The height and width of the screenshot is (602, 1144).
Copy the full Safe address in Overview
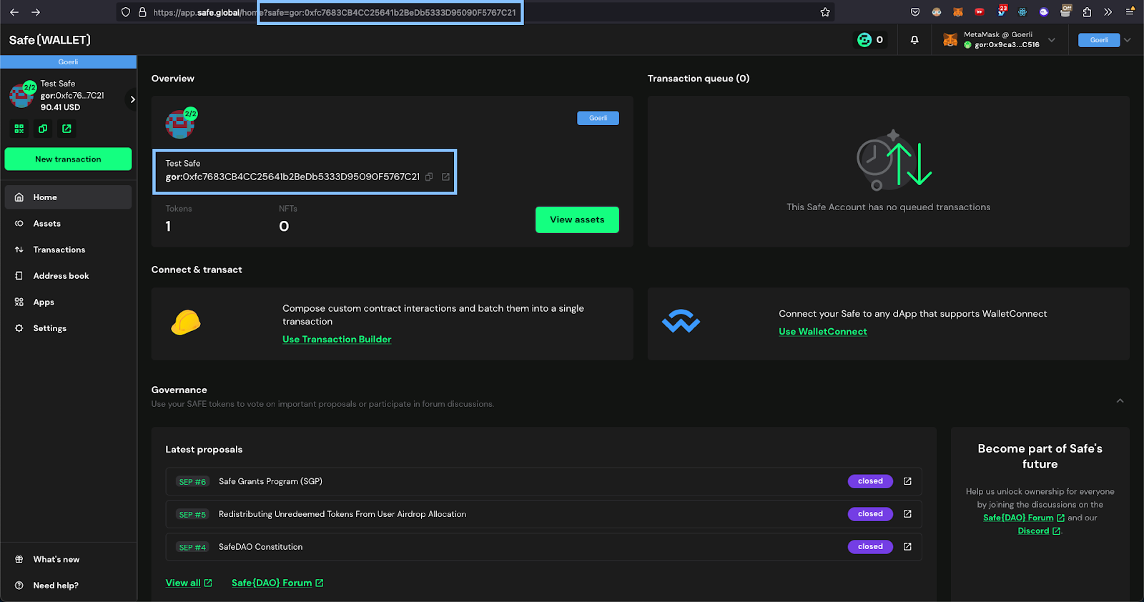tap(429, 177)
